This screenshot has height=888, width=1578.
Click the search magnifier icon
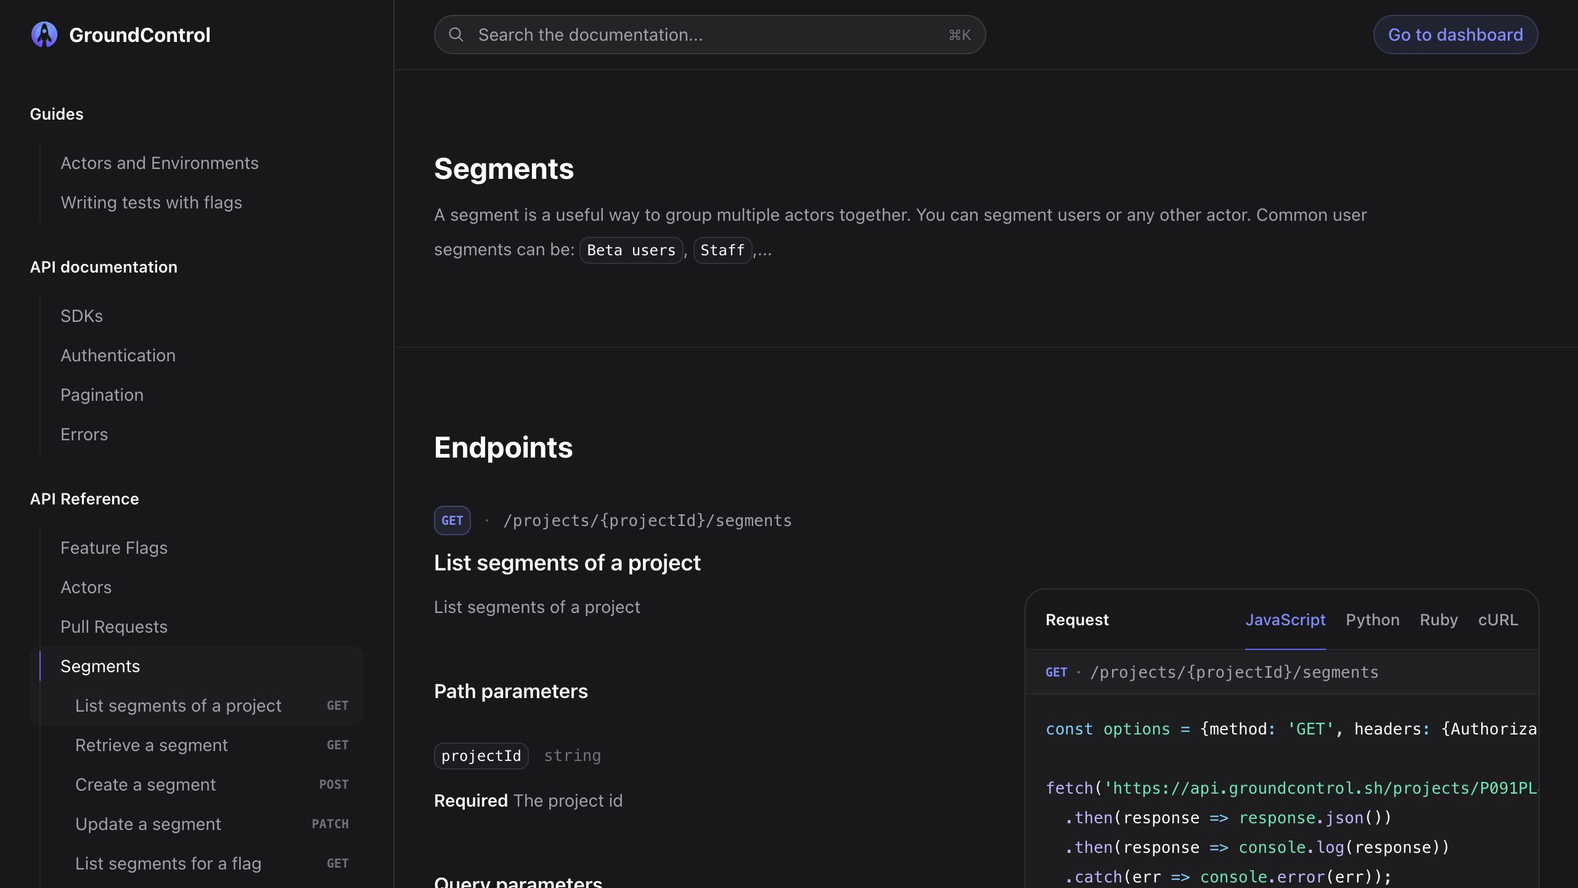pyautogui.click(x=456, y=35)
